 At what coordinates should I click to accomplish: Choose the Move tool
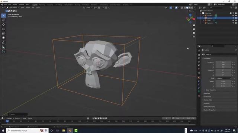pos(3,25)
